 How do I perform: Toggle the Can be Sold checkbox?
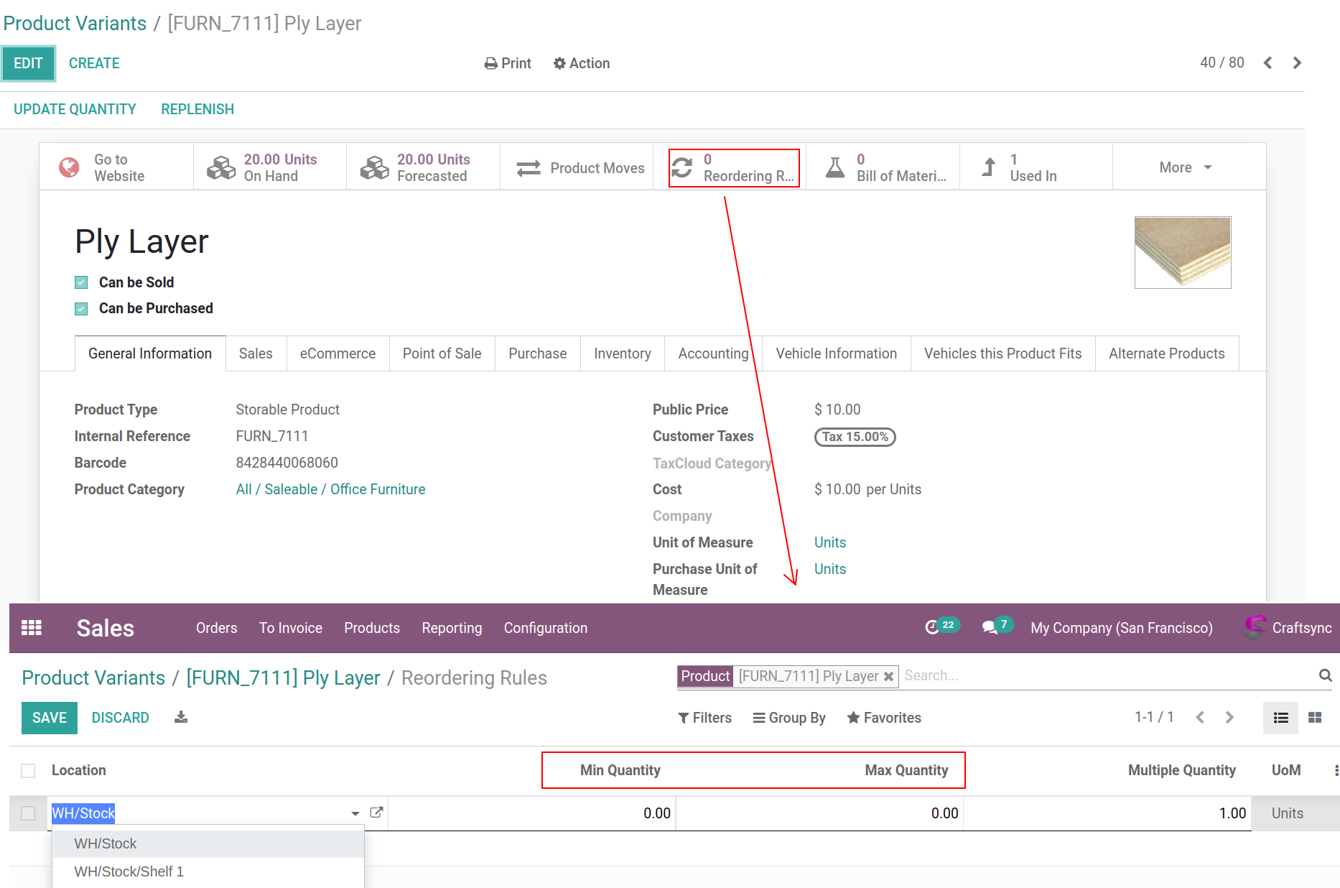point(82,282)
